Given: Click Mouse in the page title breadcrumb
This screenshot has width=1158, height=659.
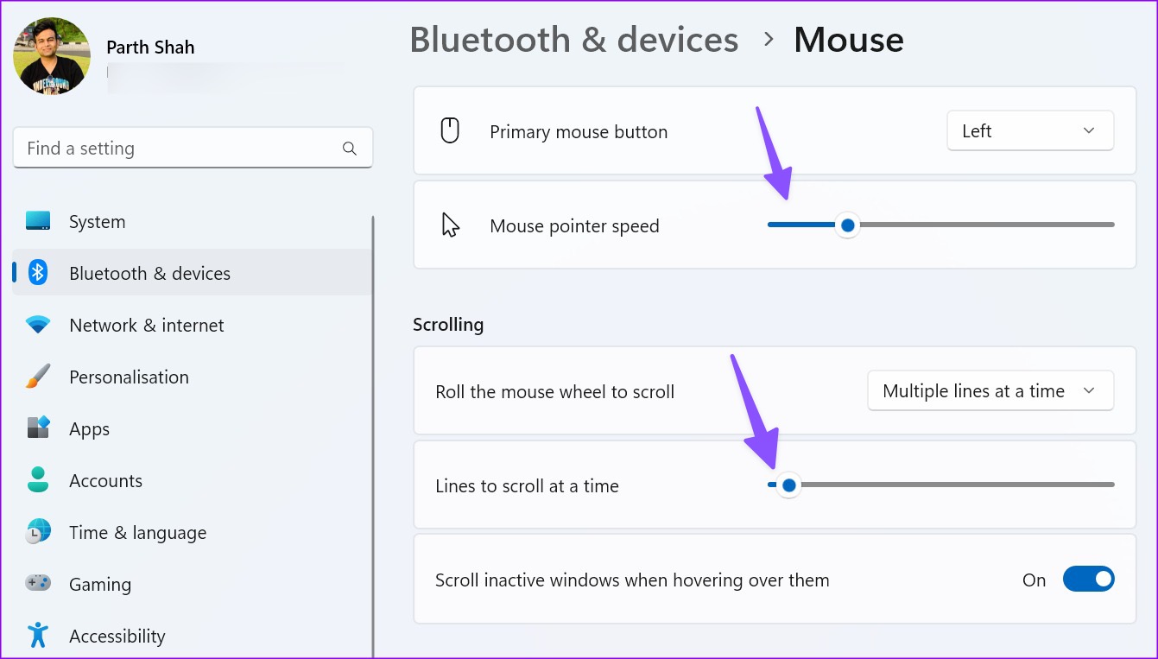Looking at the screenshot, I should [848, 39].
